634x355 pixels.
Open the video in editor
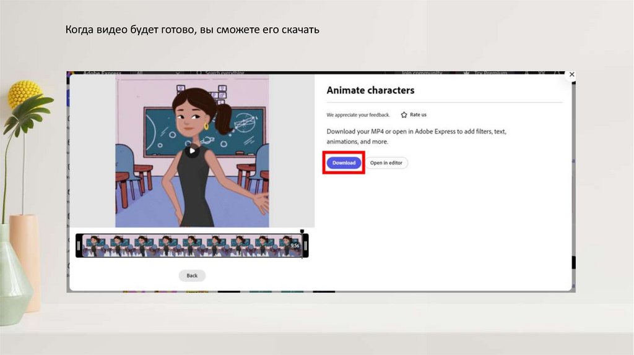pyautogui.click(x=386, y=163)
